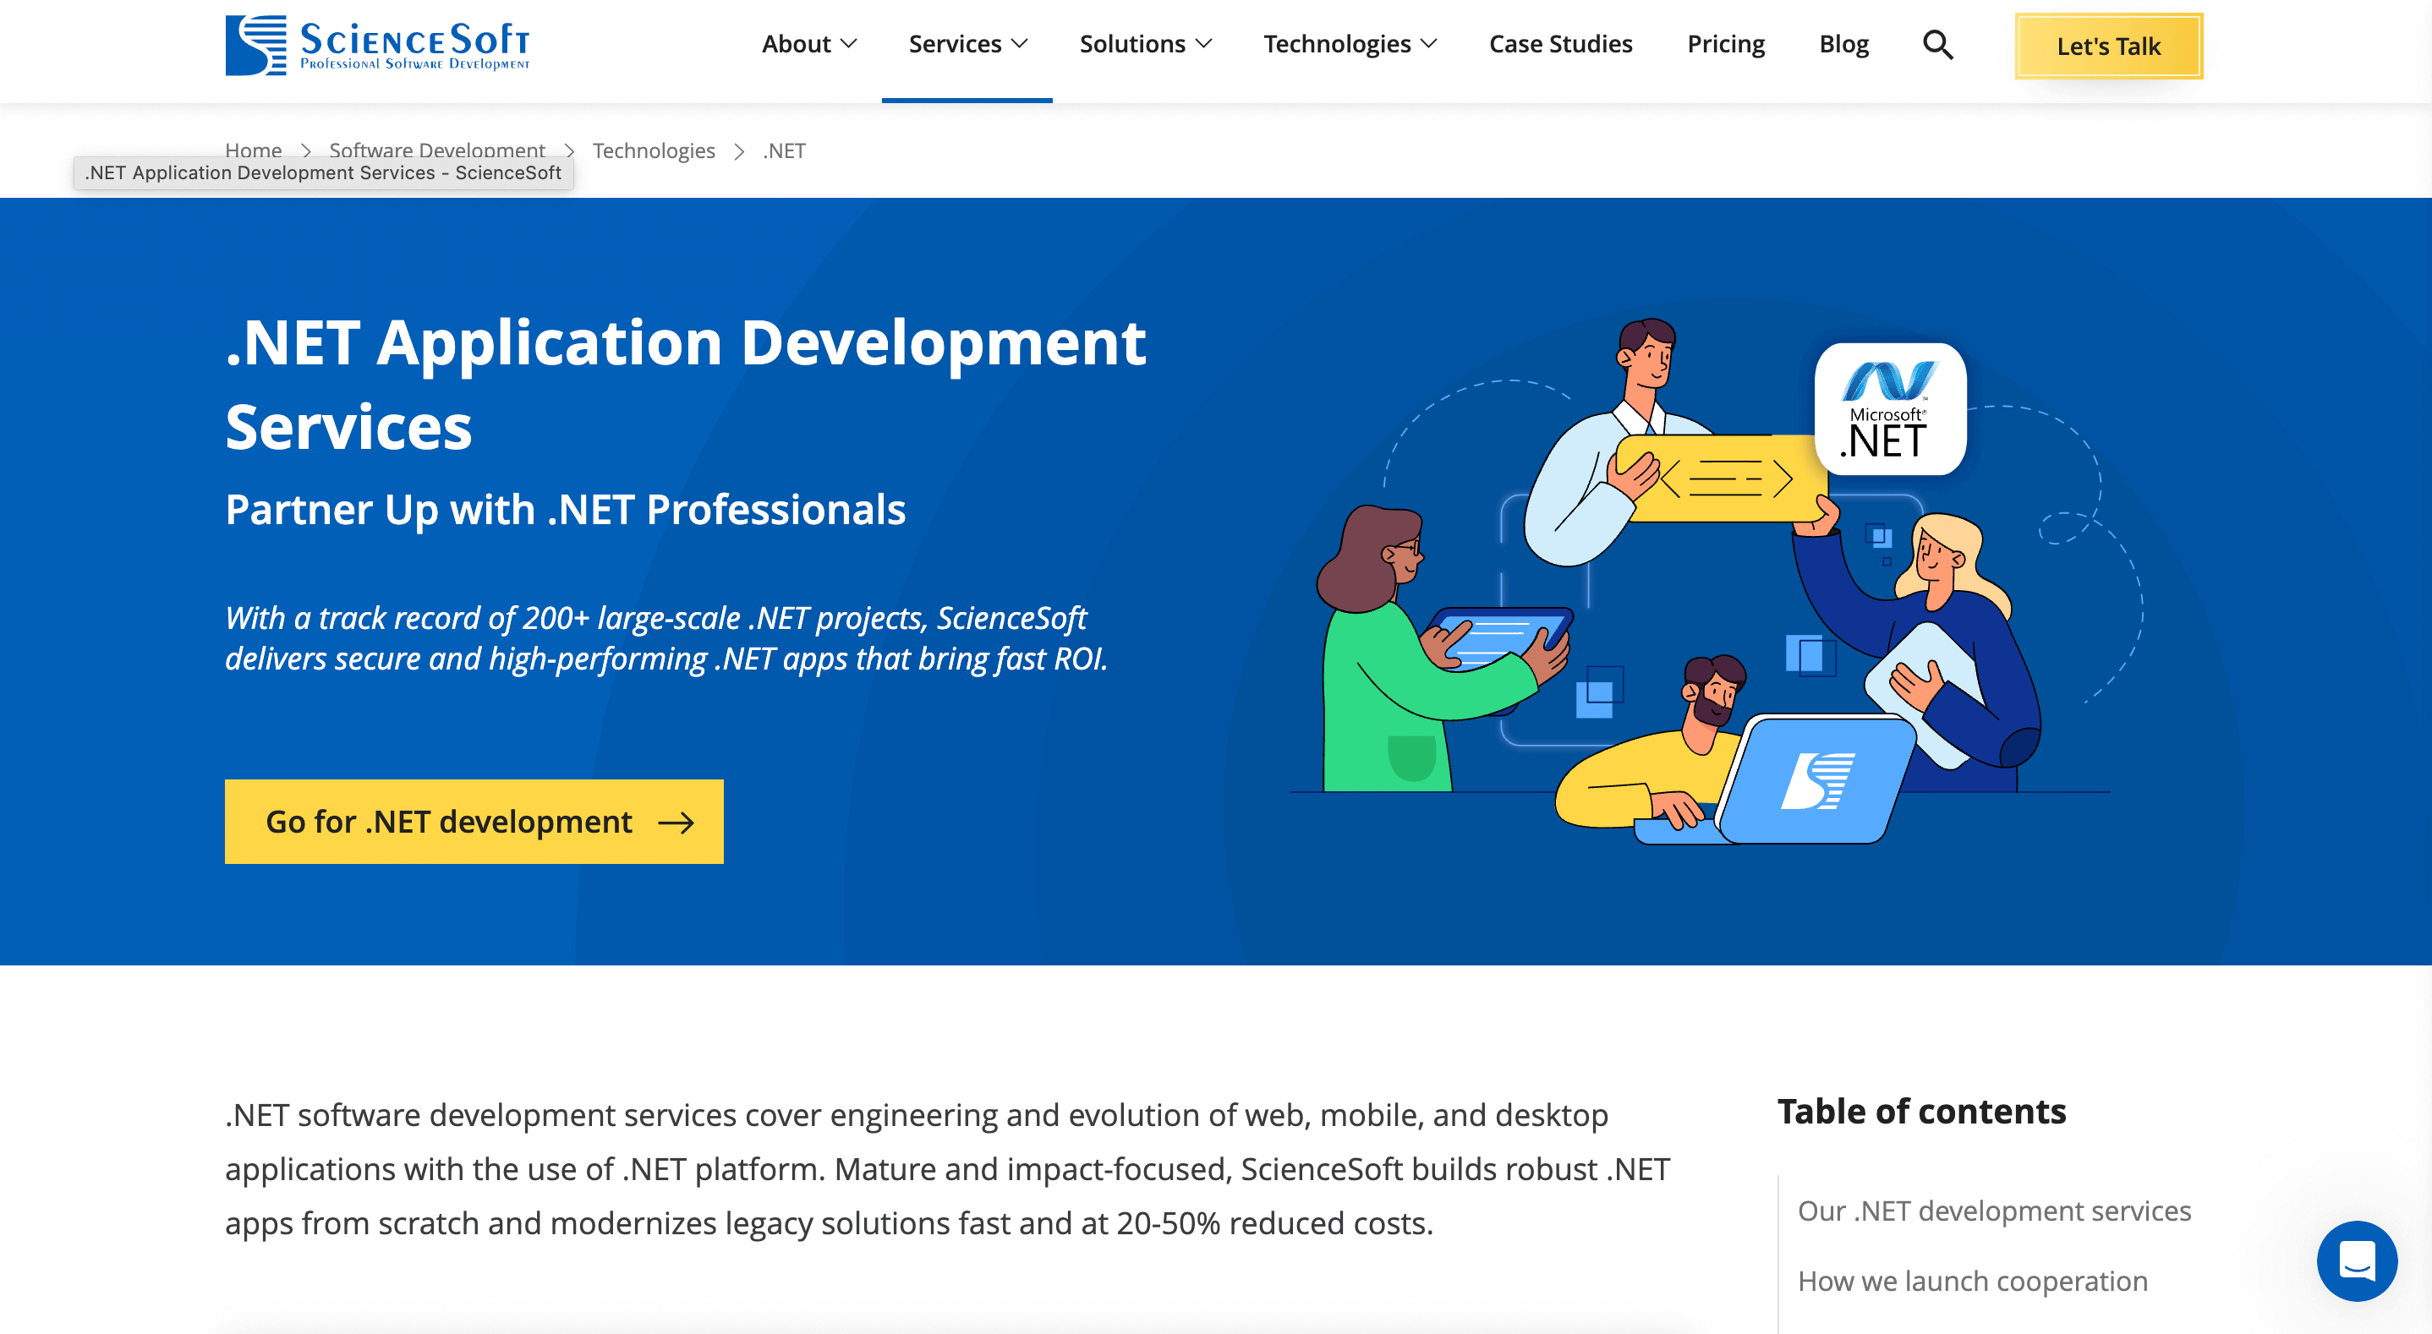Click the 200+ large-scale .NET projects tagline
Screen dimensions: 2432x1334
click(x=666, y=638)
